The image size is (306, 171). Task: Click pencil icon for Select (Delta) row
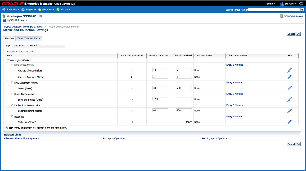click(289, 88)
